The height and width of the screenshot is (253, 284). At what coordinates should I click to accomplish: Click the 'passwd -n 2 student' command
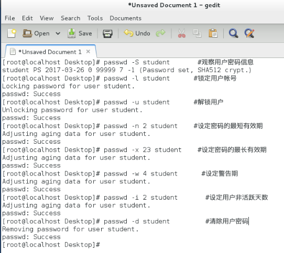pos(140,126)
